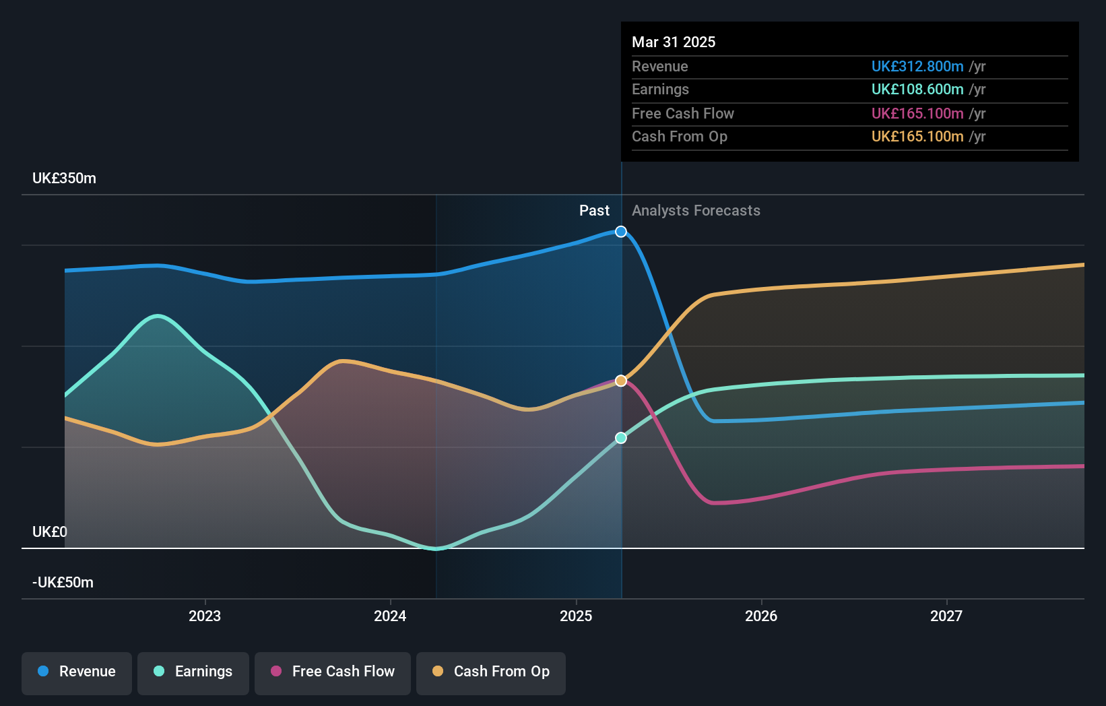Select the blue Revenue data point marker
Image resolution: width=1106 pixels, height=706 pixels.
coord(620,231)
